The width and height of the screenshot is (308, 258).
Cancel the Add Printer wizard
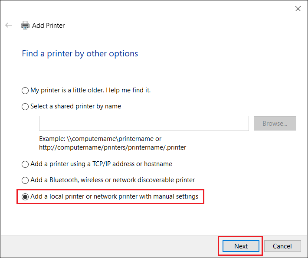(x=282, y=246)
